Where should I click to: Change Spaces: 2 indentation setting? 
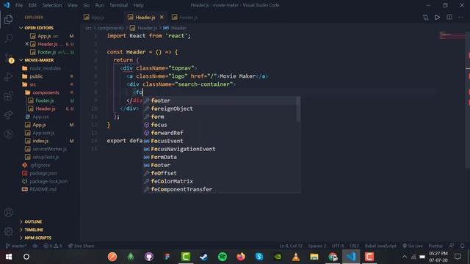pos(317,246)
